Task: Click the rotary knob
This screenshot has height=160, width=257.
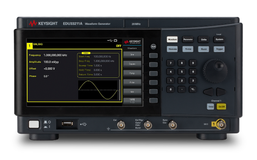Action: (x=215, y=71)
